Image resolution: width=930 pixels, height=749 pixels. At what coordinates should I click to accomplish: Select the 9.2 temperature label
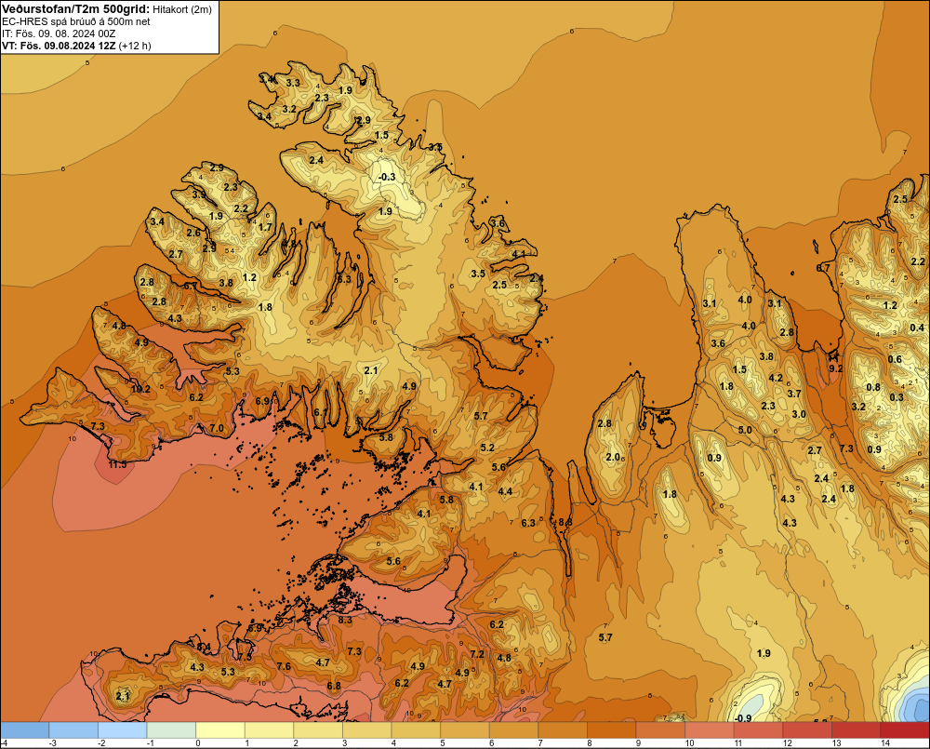point(835,368)
